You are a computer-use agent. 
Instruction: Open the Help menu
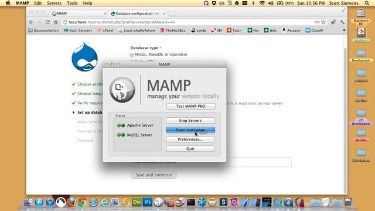click(87, 3)
